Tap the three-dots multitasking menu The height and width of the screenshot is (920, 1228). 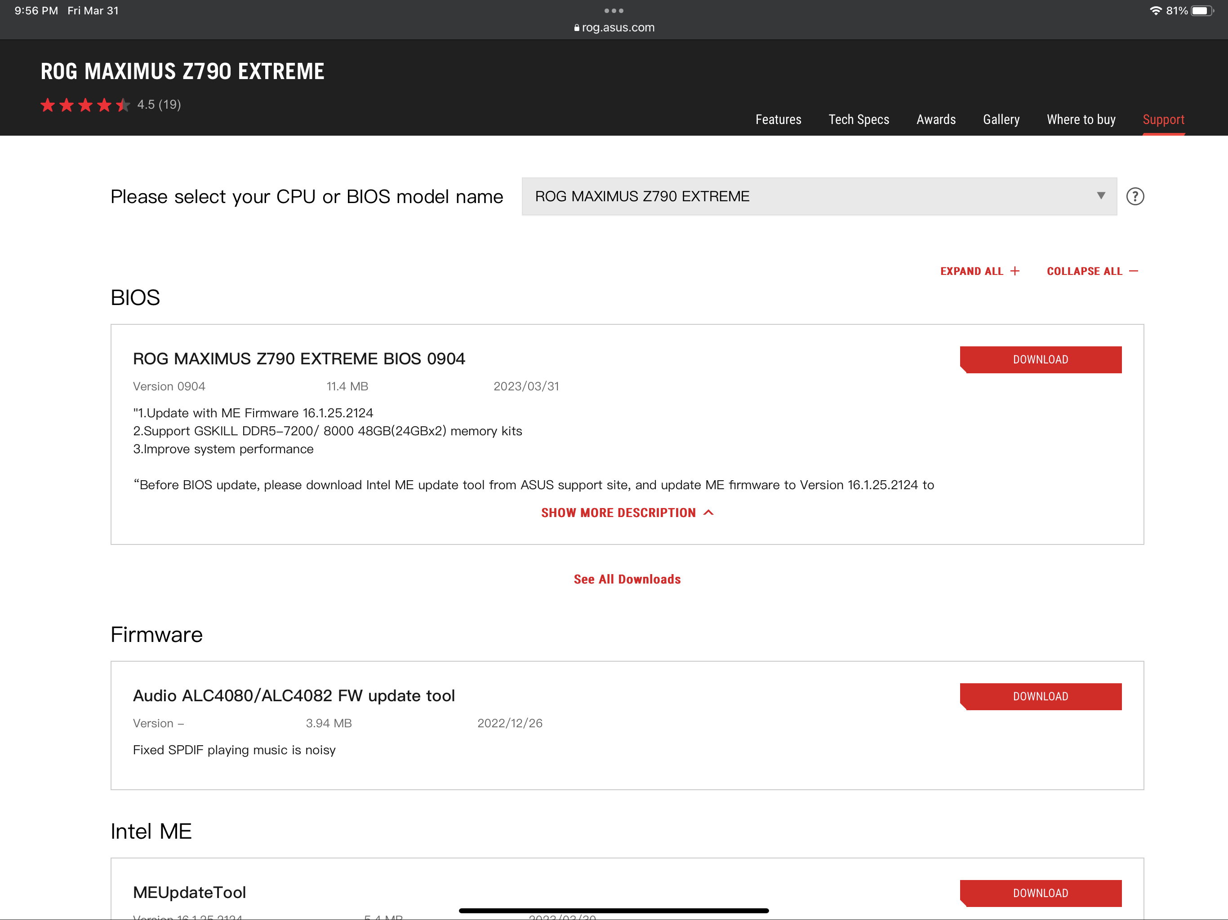point(614,10)
